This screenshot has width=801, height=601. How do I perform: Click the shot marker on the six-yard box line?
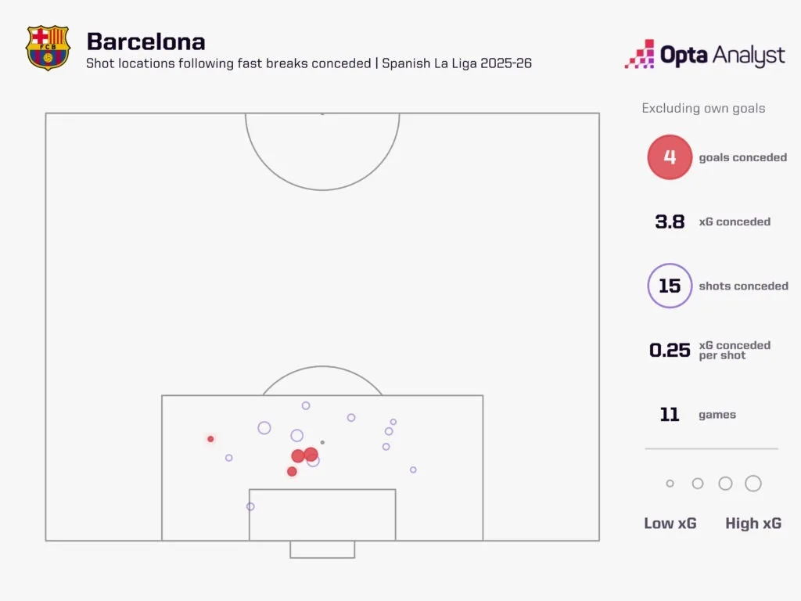point(250,506)
